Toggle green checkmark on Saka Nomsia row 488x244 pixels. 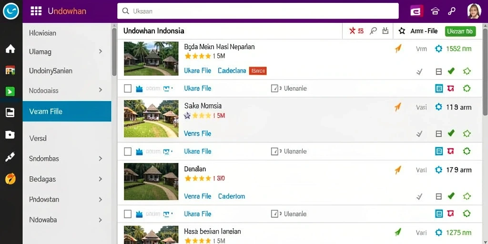click(x=451, y=133)
